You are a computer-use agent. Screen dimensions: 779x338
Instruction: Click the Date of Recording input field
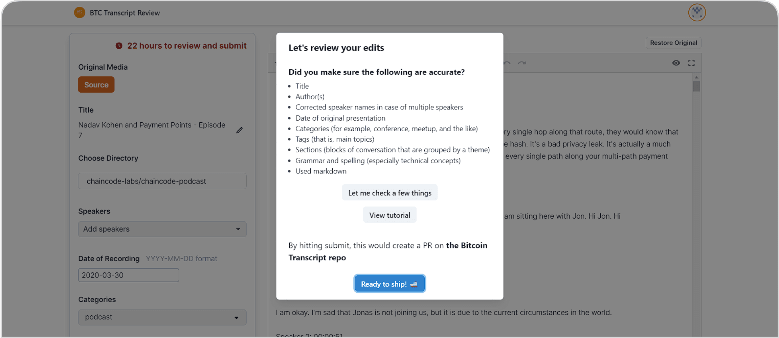pos(129,275)
